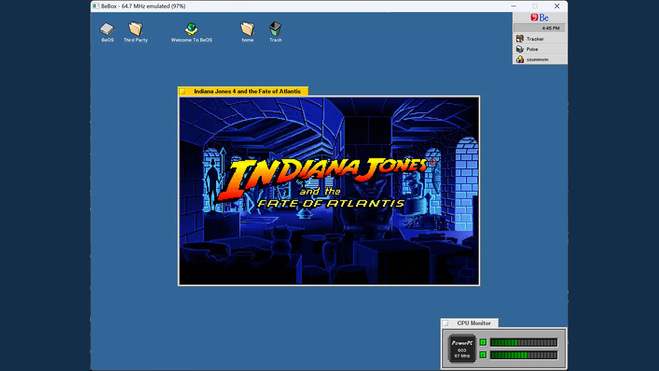Select the Third Party folder icon
This screenshot has width=659, height=371.
click(x=135, y=28)
